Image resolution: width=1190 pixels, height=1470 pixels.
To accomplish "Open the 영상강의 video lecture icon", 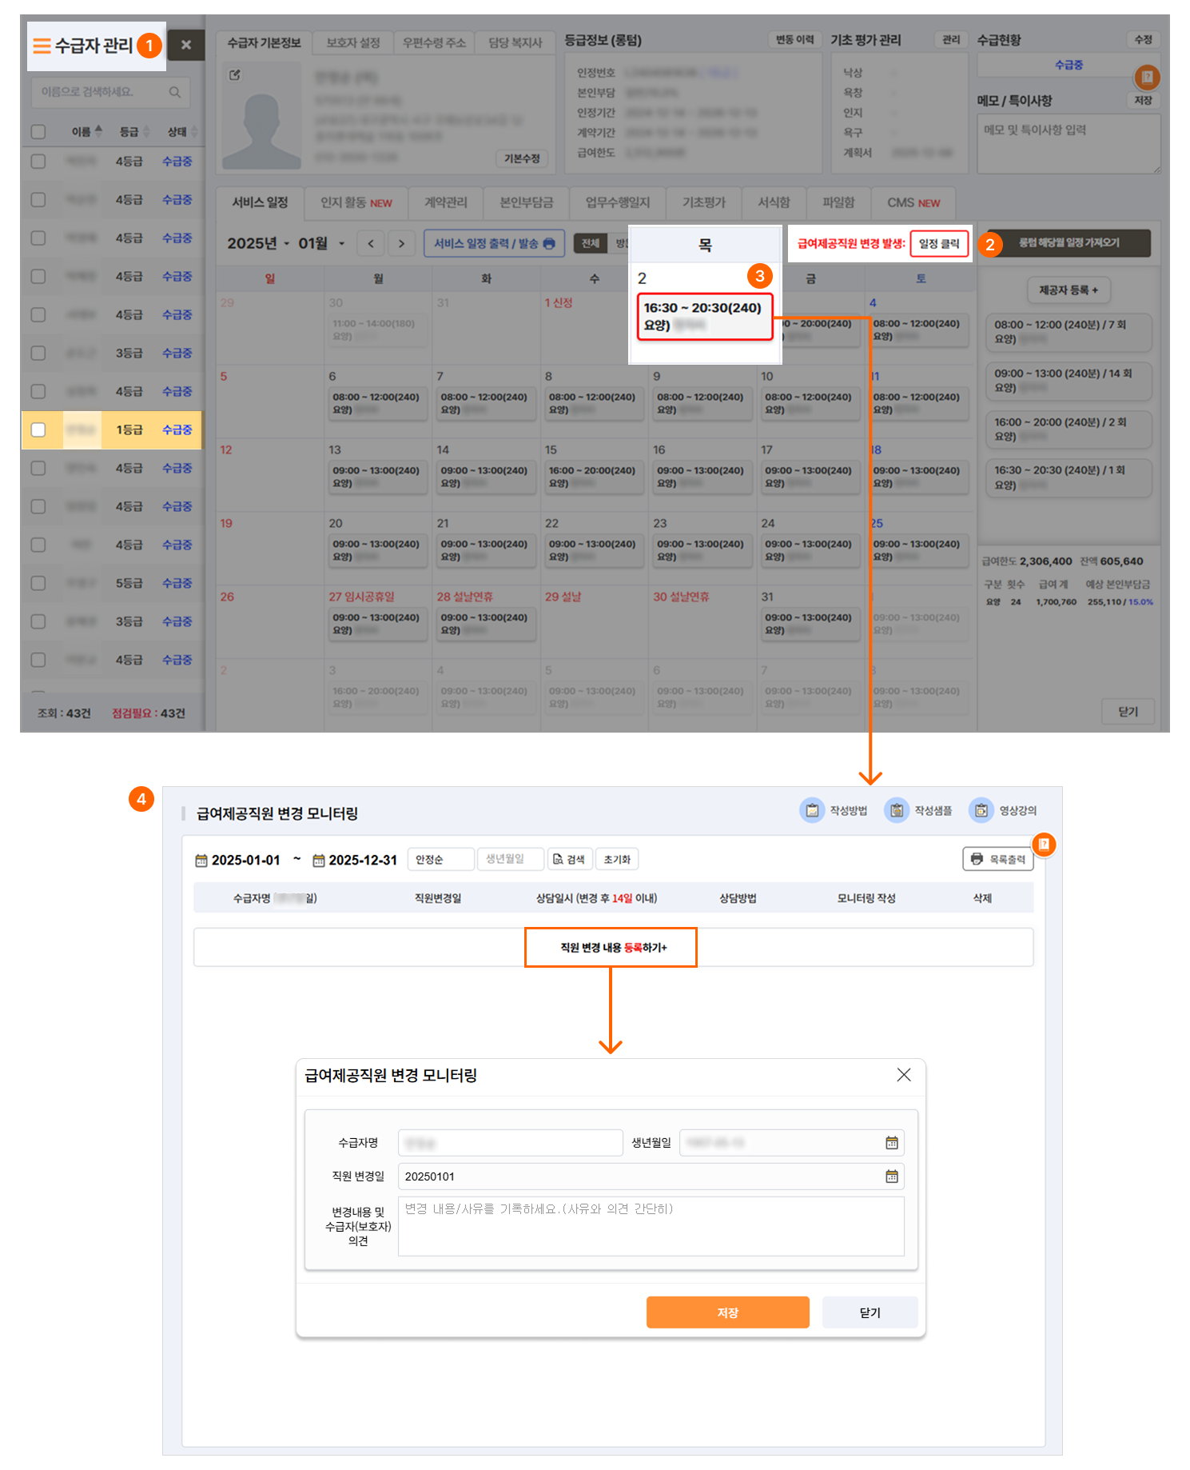I will (x=981, y=810).
